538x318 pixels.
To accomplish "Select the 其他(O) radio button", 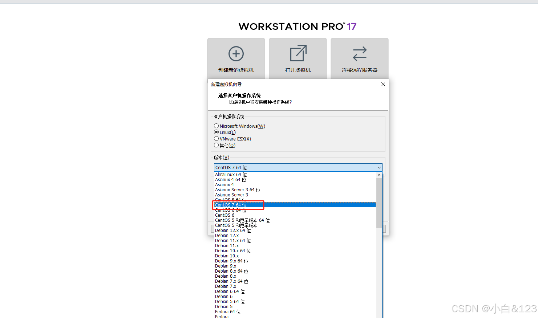I will click(x=216, y=145).
